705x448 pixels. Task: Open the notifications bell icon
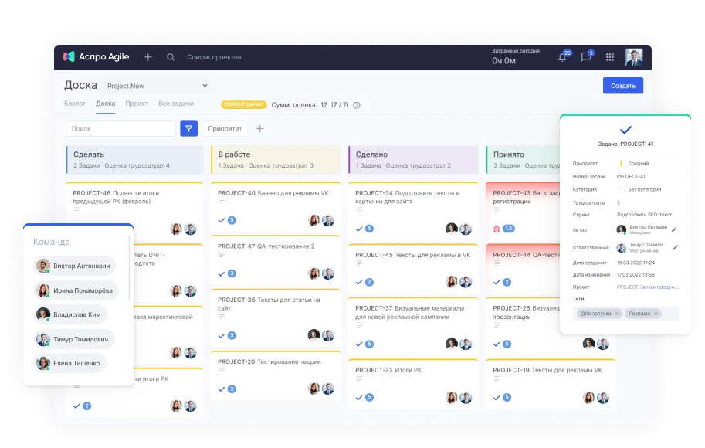point(563,56)
